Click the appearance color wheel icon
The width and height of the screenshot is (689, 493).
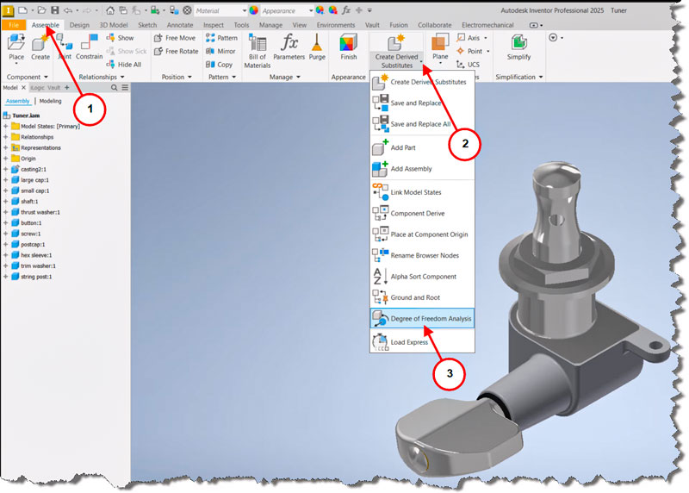coord(253,10)
